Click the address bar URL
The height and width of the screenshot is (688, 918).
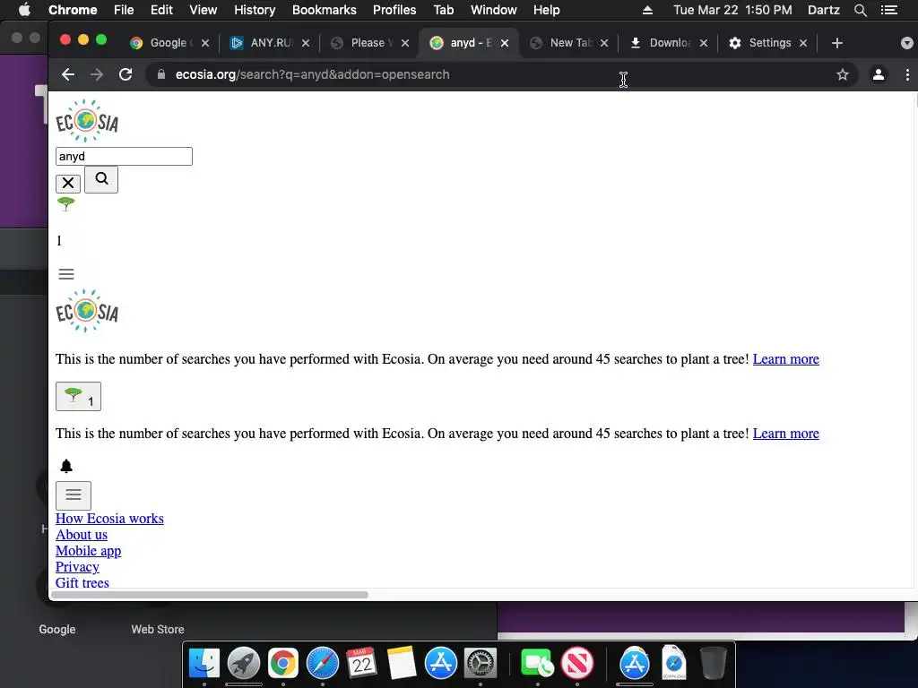point(312,74)
